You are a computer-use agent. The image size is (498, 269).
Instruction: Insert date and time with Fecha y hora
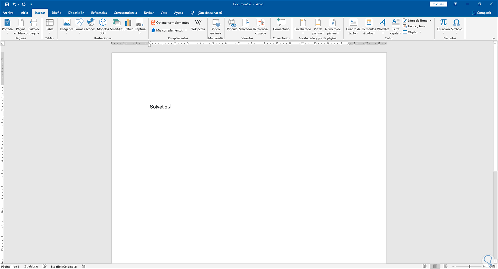click(414, 27)
